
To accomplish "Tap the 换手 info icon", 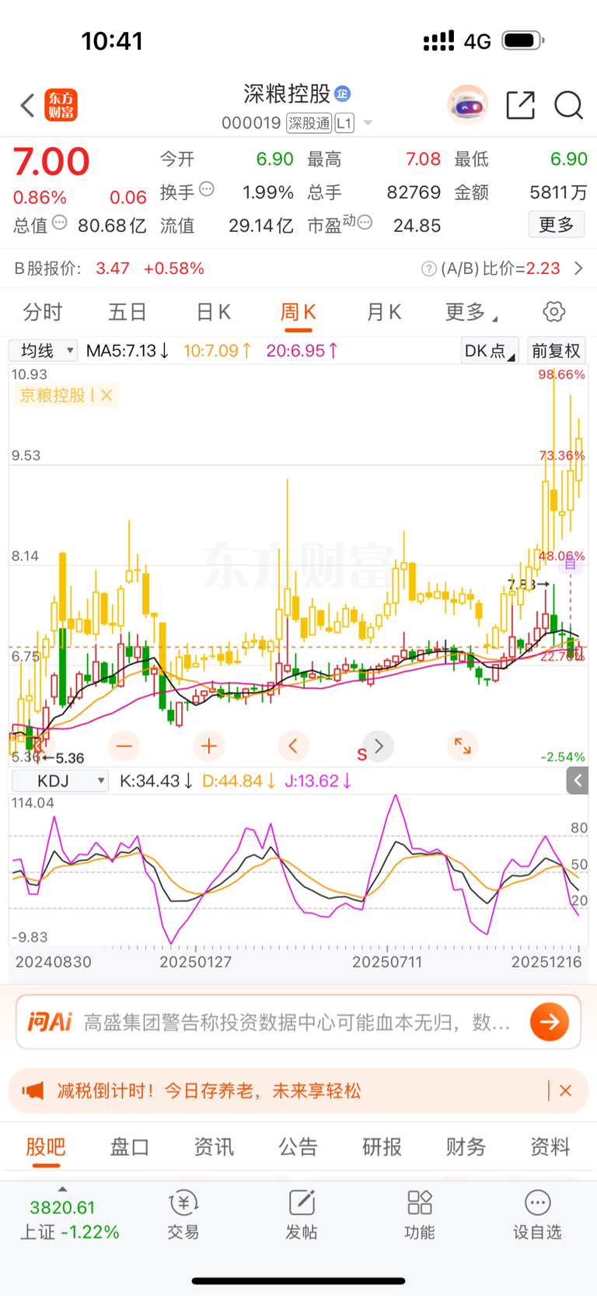I will (x=207, y=189).
